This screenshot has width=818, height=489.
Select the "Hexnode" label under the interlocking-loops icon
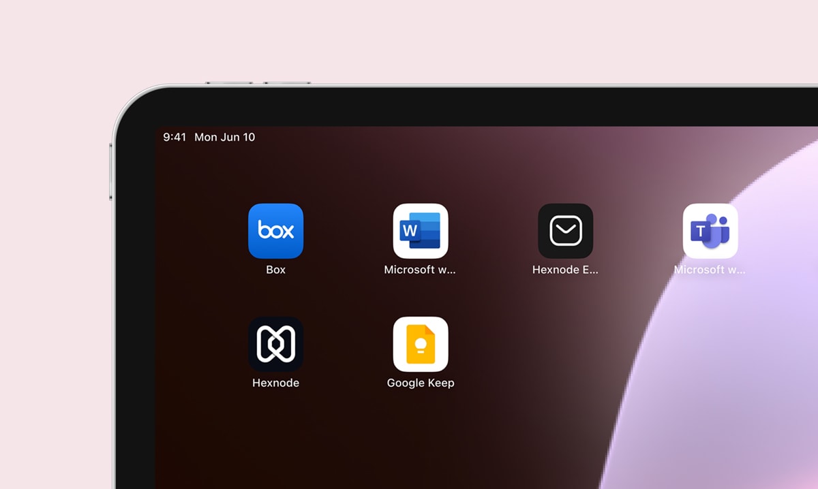(275, 383)
